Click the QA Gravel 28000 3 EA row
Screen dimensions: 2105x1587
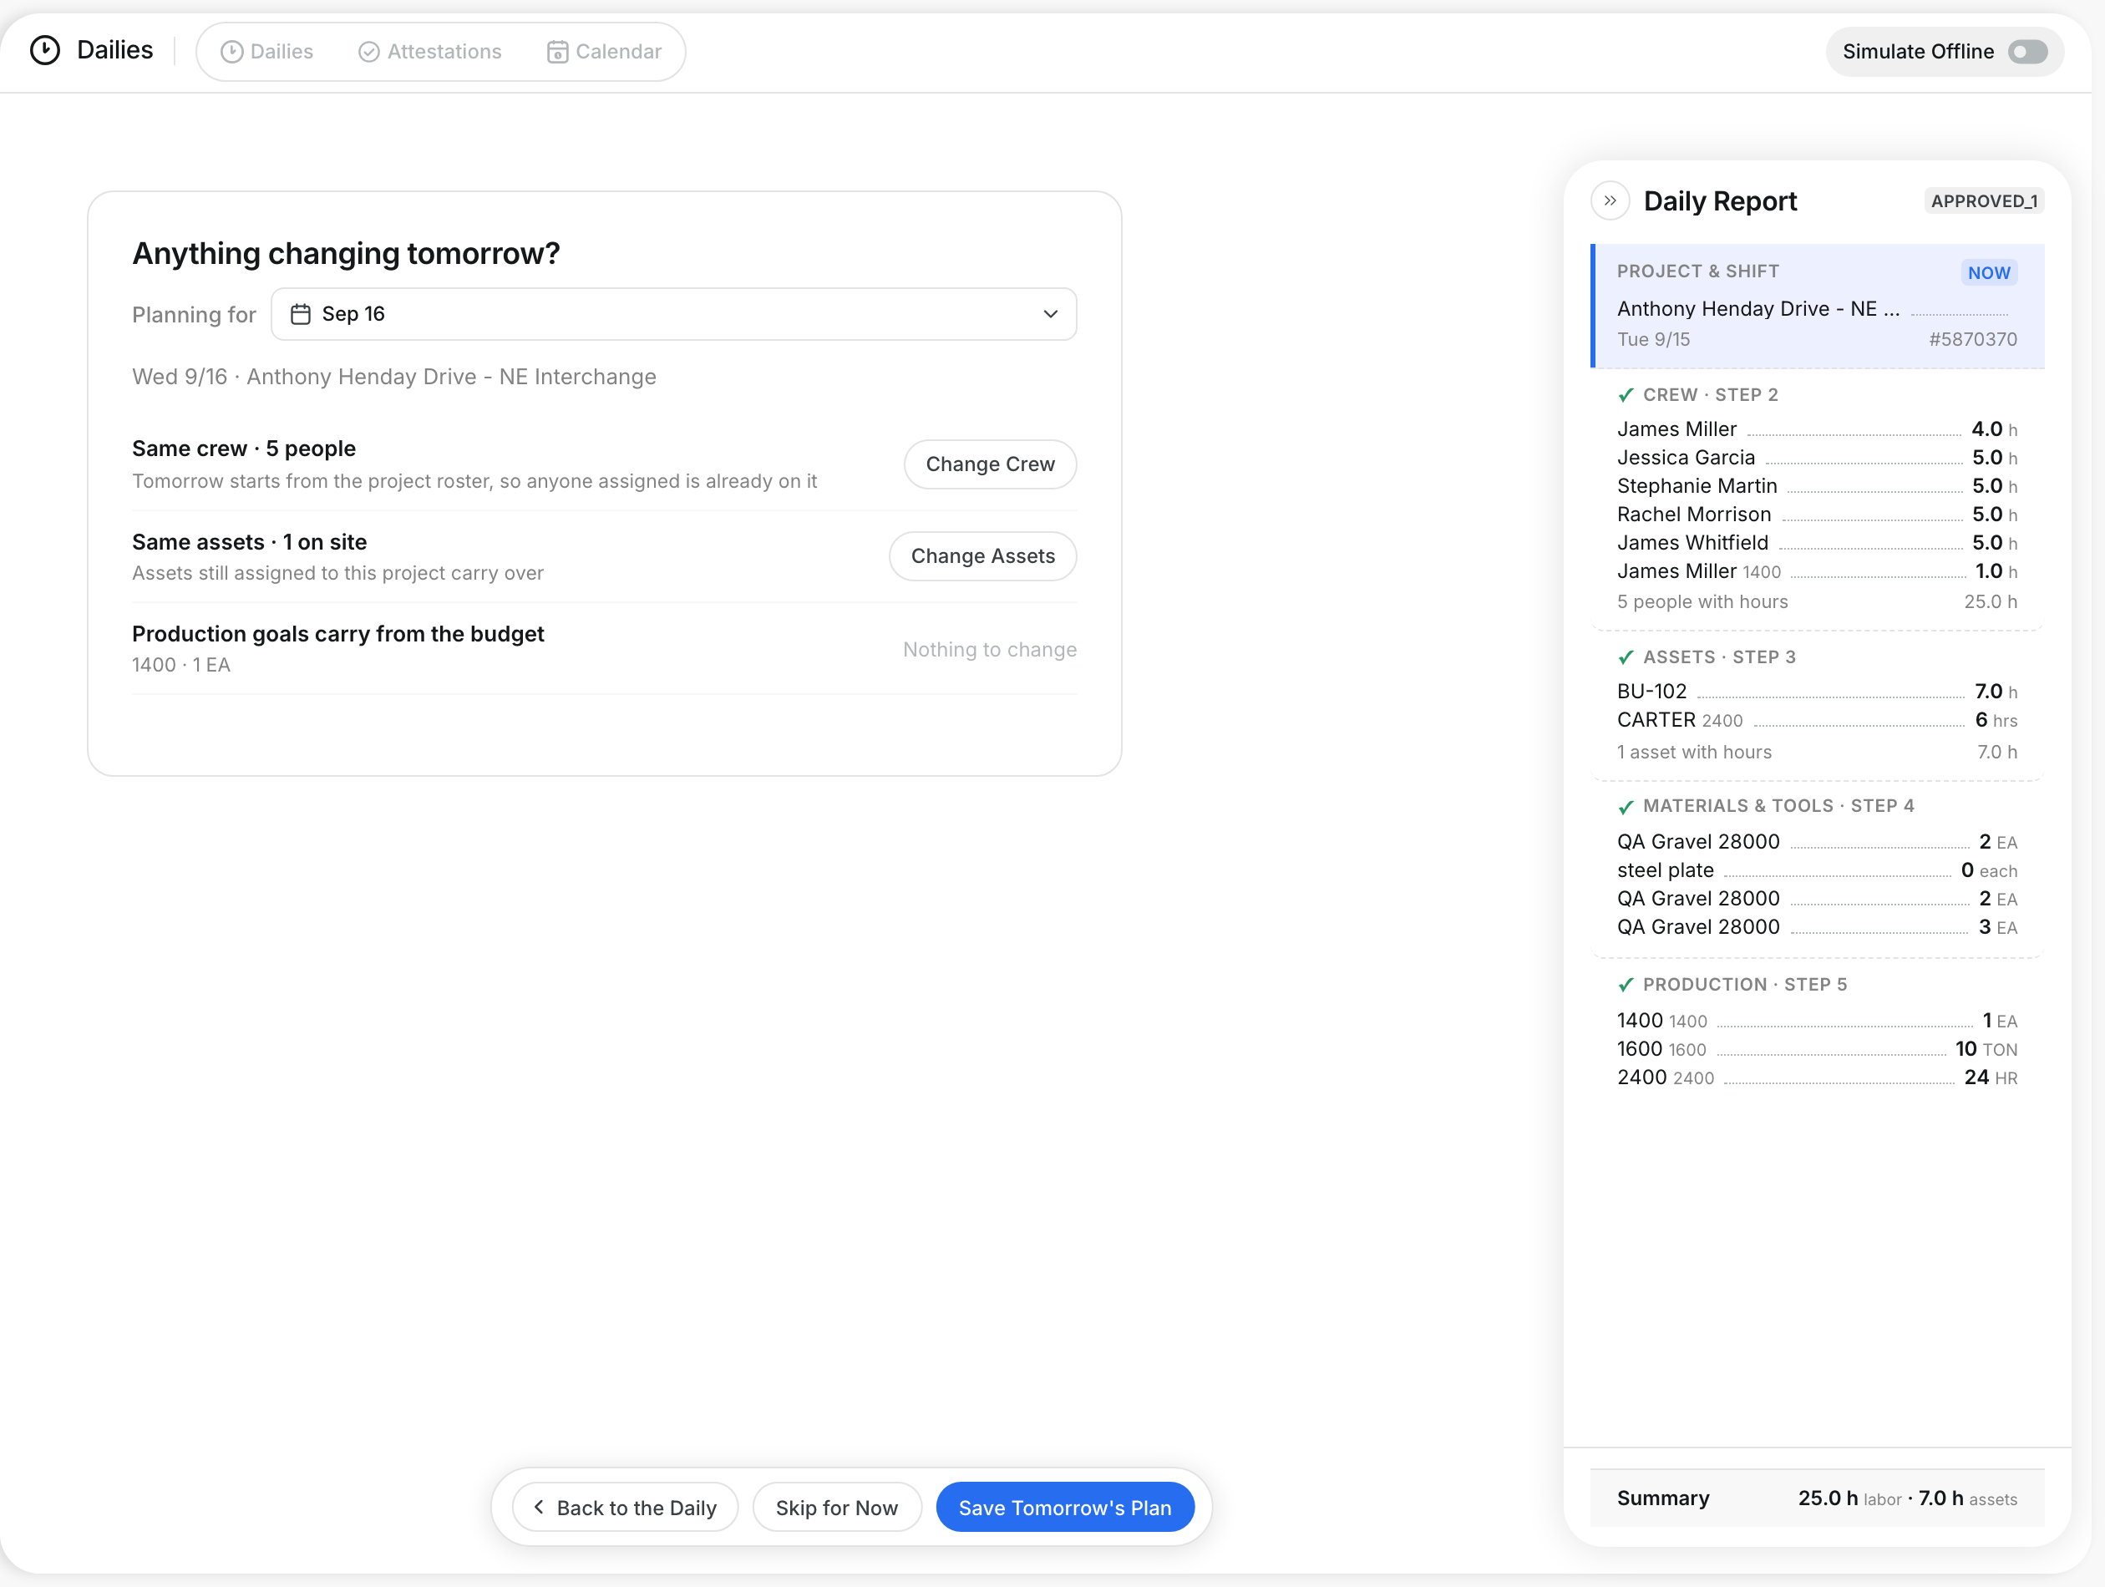point(1817,928)
